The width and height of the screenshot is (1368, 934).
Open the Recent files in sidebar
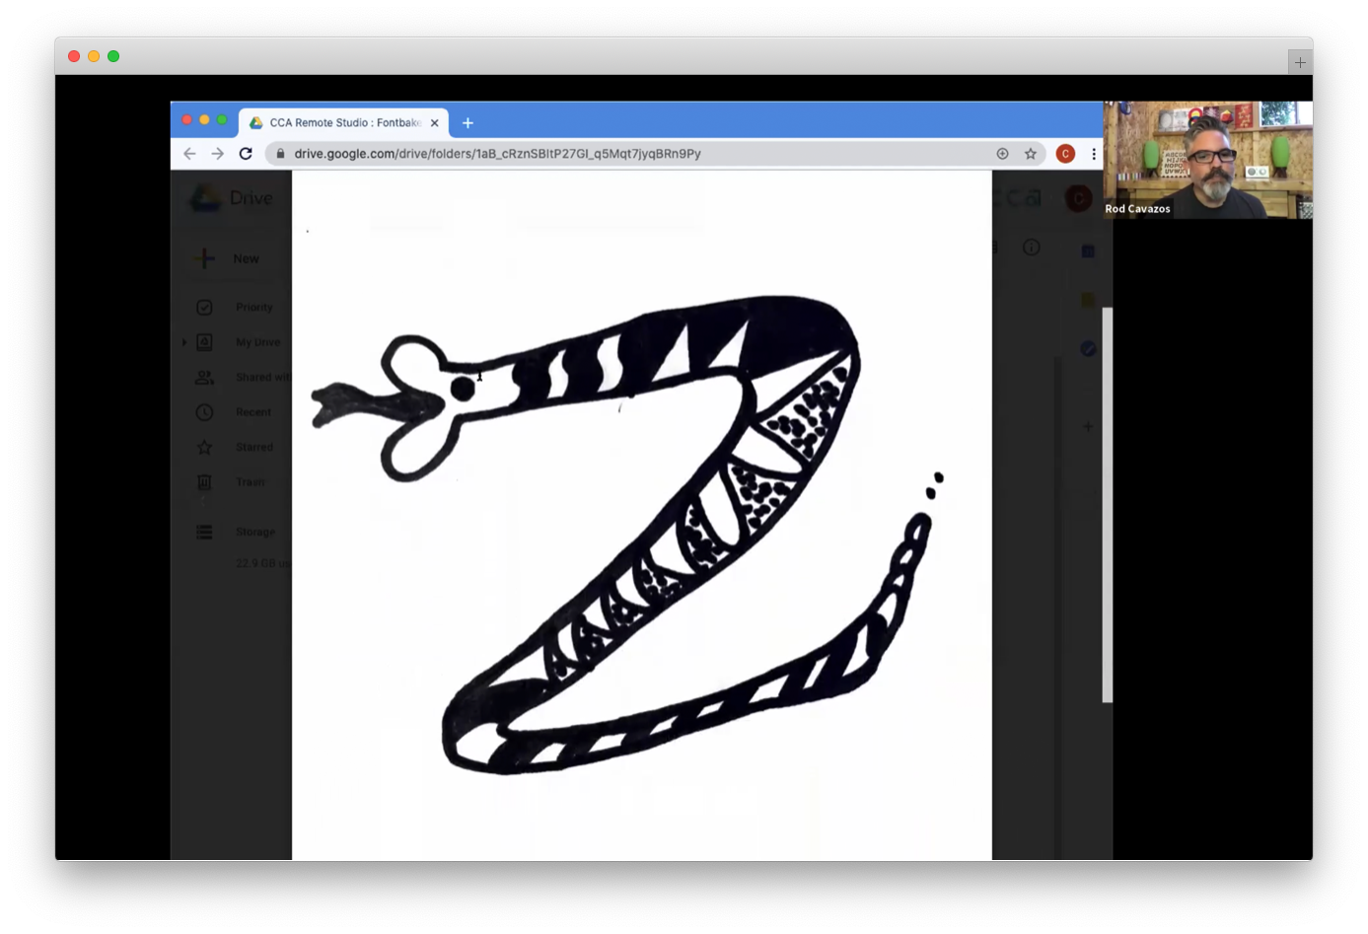click(x=252, y=412)
